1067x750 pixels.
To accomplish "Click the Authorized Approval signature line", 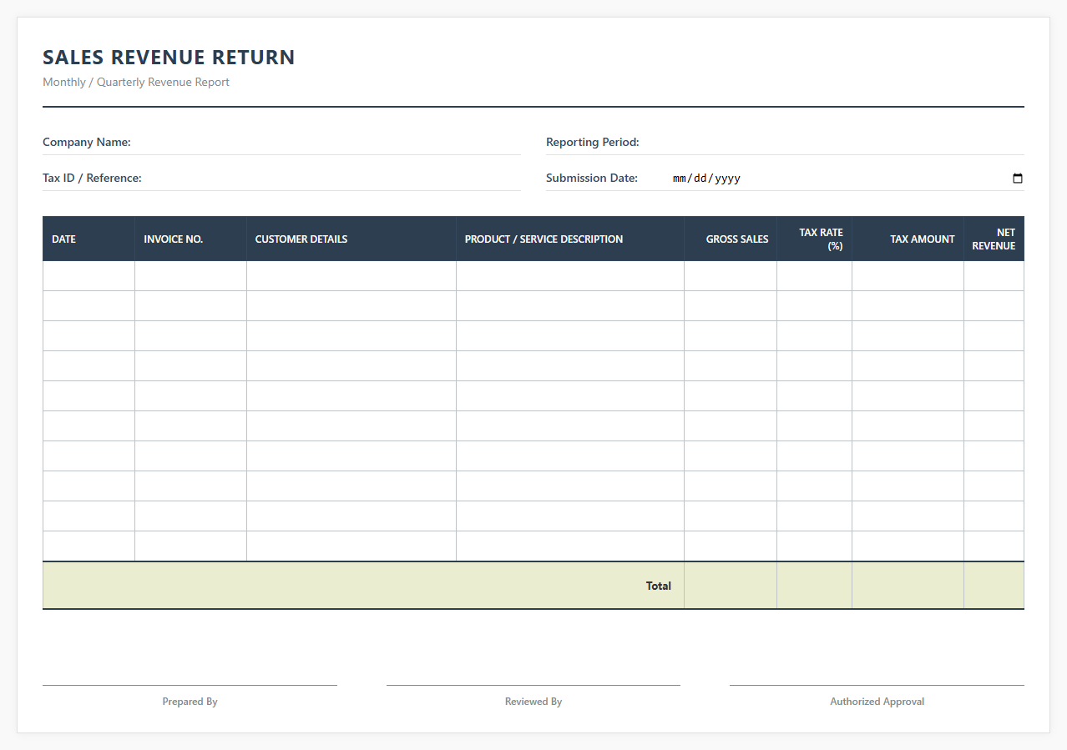I will 877,685.
